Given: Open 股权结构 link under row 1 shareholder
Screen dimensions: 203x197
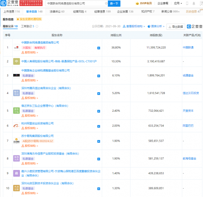Looking at the screenshot, I should coord(30,52).
